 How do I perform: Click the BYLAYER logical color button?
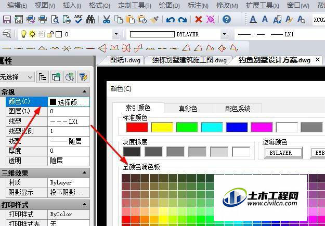click(283, 153)
